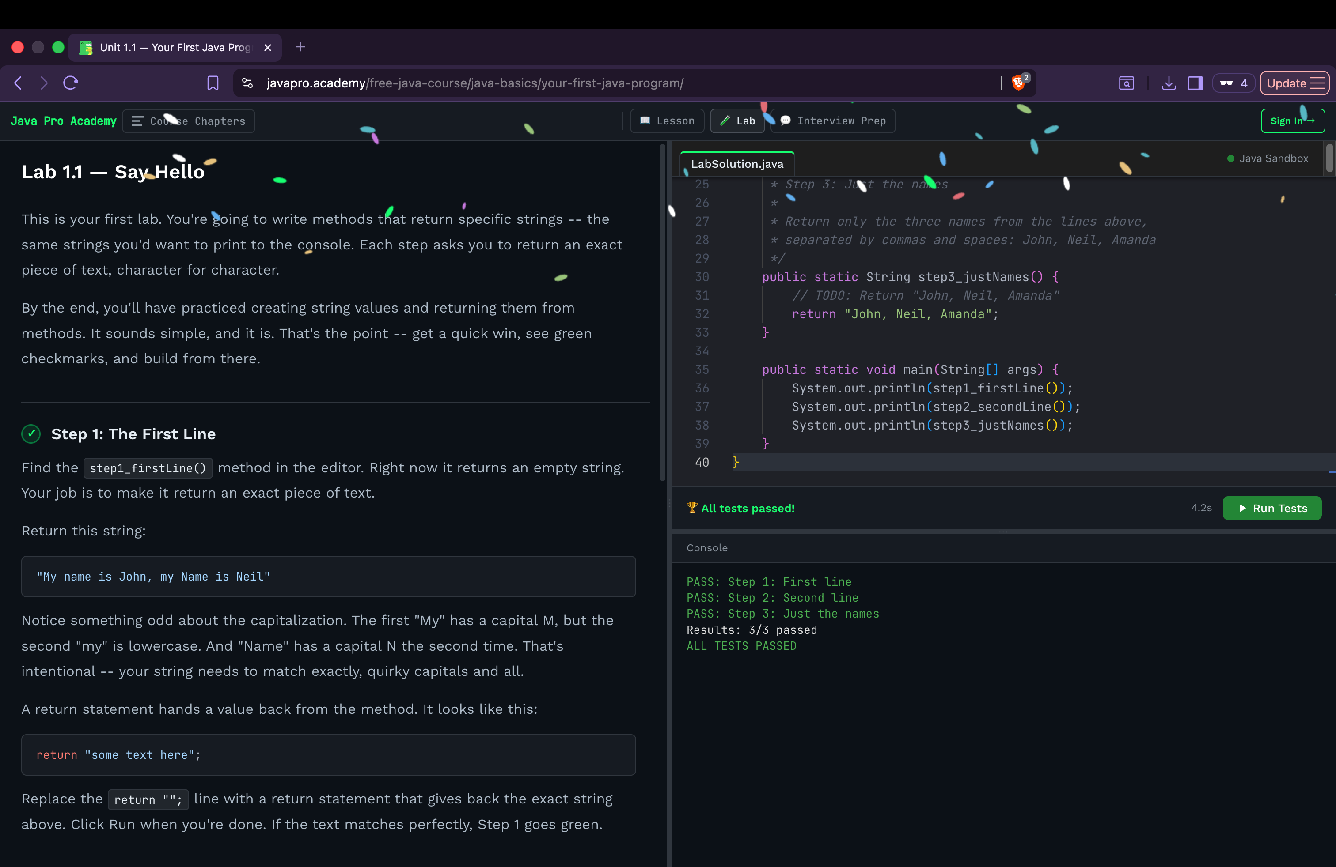Open a new tab with the plus icon
This screenshot has height=867, width=1336.
(x=300, y=47)
